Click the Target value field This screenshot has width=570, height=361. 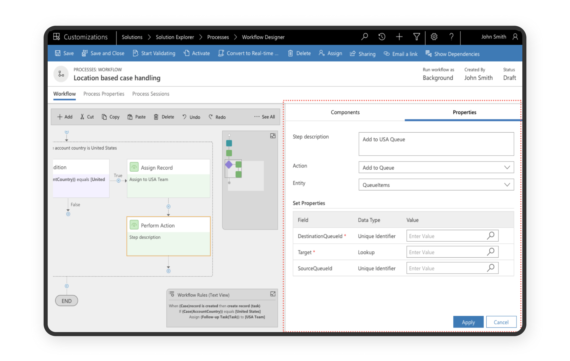tap(452, 252)
